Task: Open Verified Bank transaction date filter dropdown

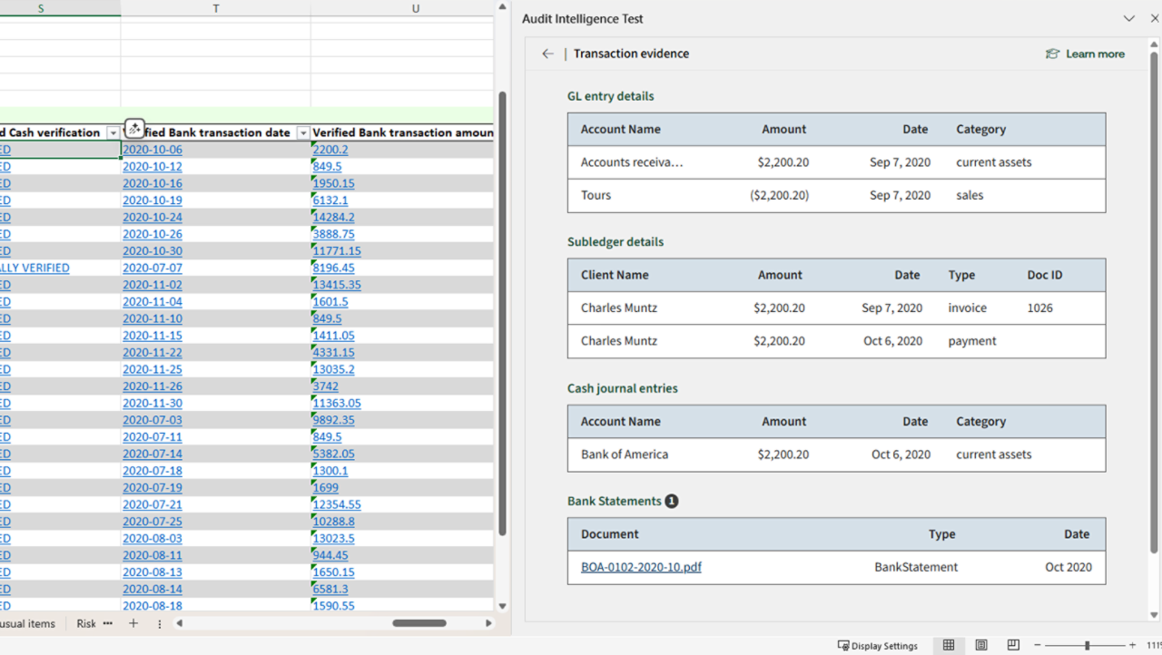Action: [x=303, y=133]
